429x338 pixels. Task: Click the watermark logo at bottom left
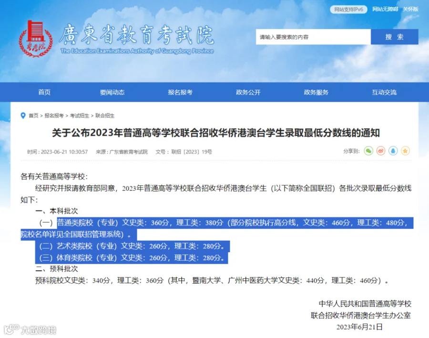[30, 329]
